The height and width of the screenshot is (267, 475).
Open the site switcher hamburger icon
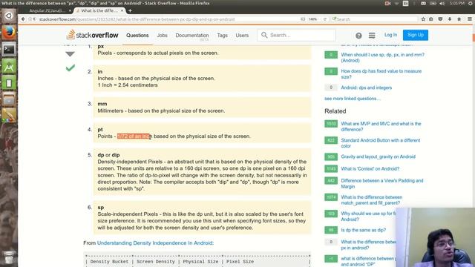pos(372,36)
